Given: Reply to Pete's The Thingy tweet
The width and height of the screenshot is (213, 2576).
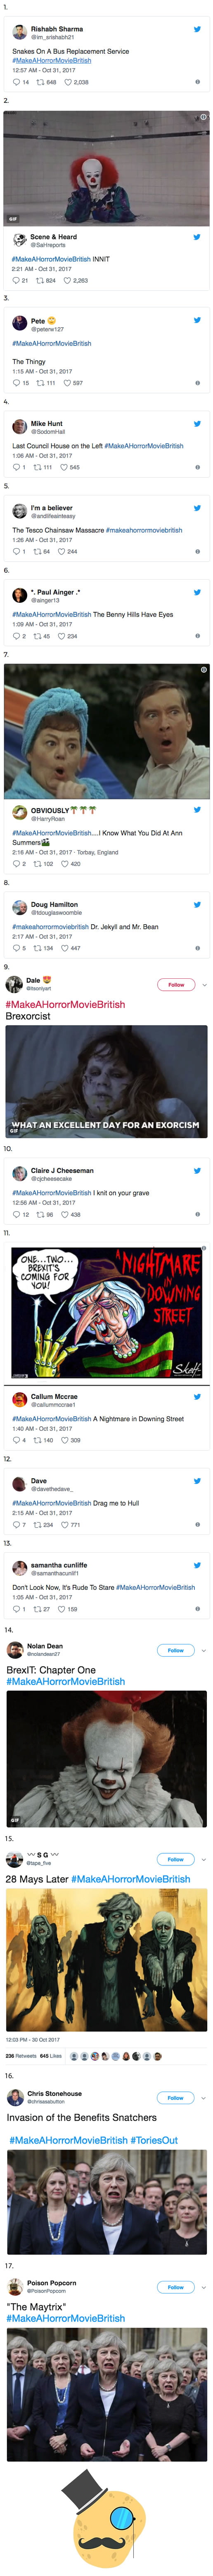Looking at the screenshot, I should 16,383.
